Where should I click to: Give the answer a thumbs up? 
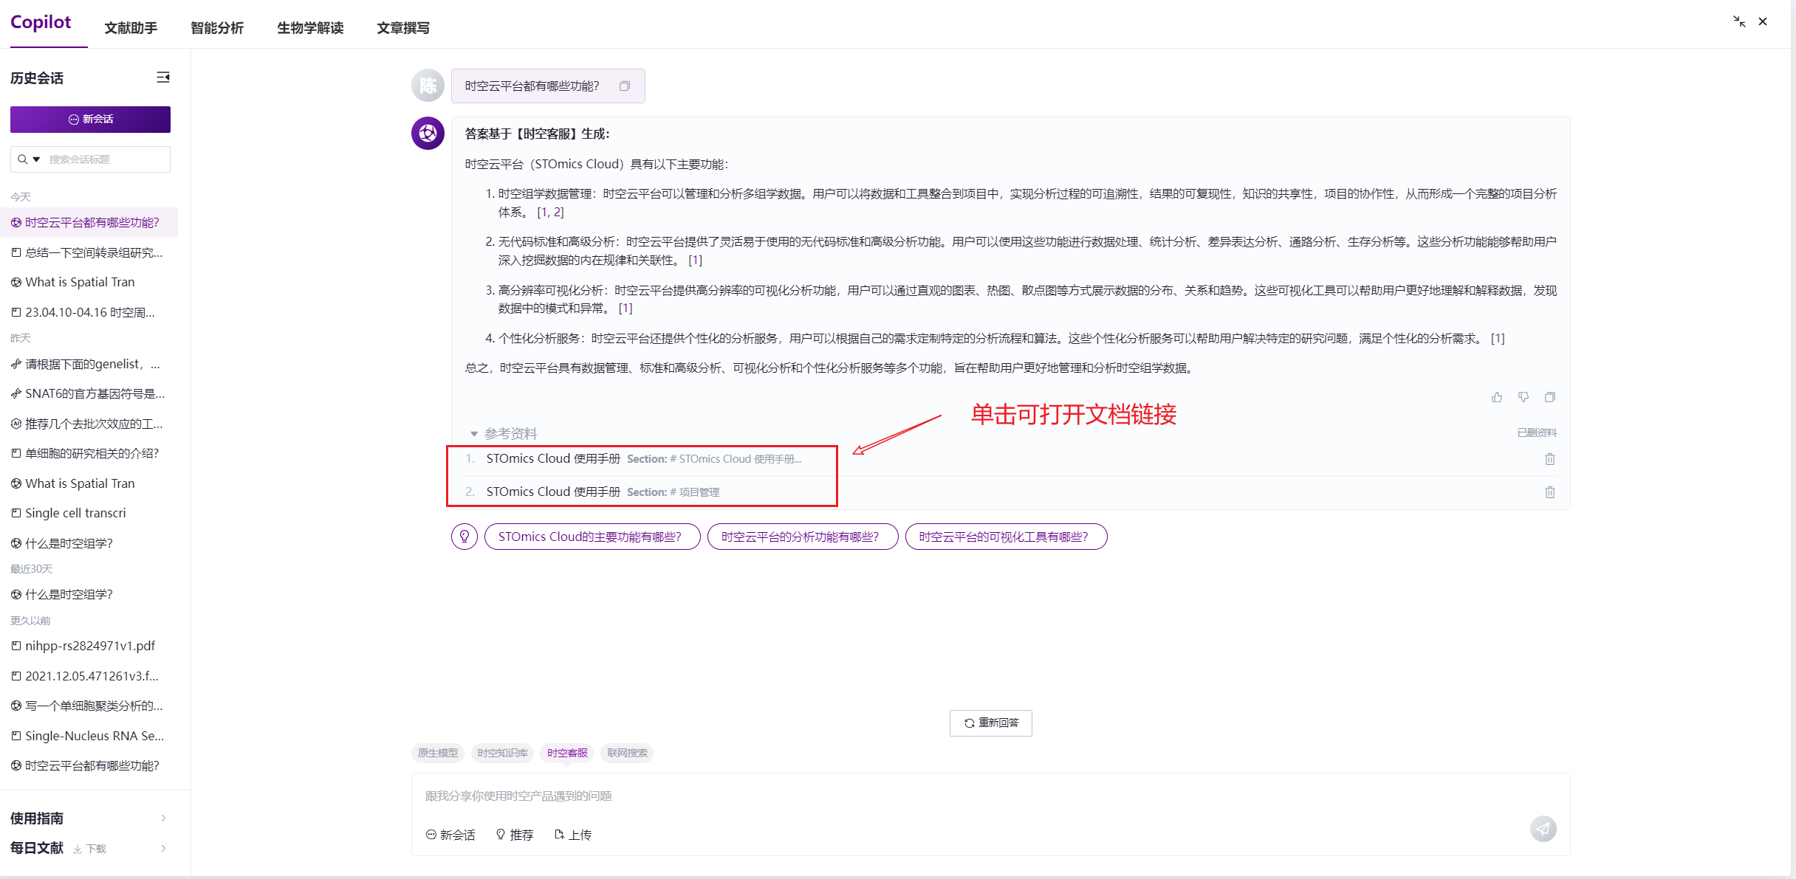1496,397
